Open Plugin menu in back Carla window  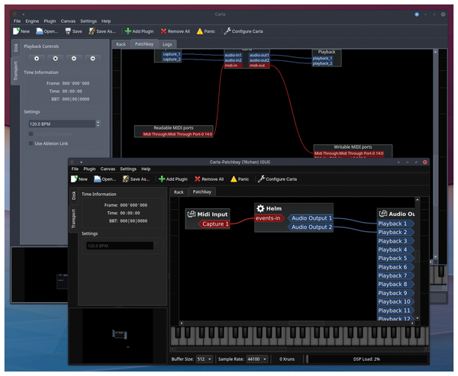tap(50, 21)
